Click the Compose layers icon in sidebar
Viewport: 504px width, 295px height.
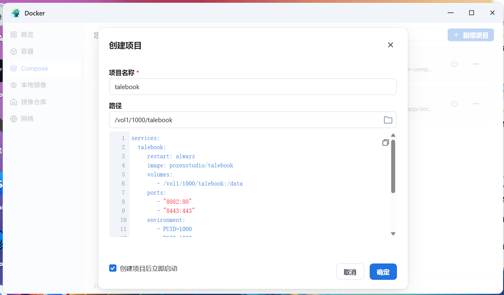click(14, 68)
